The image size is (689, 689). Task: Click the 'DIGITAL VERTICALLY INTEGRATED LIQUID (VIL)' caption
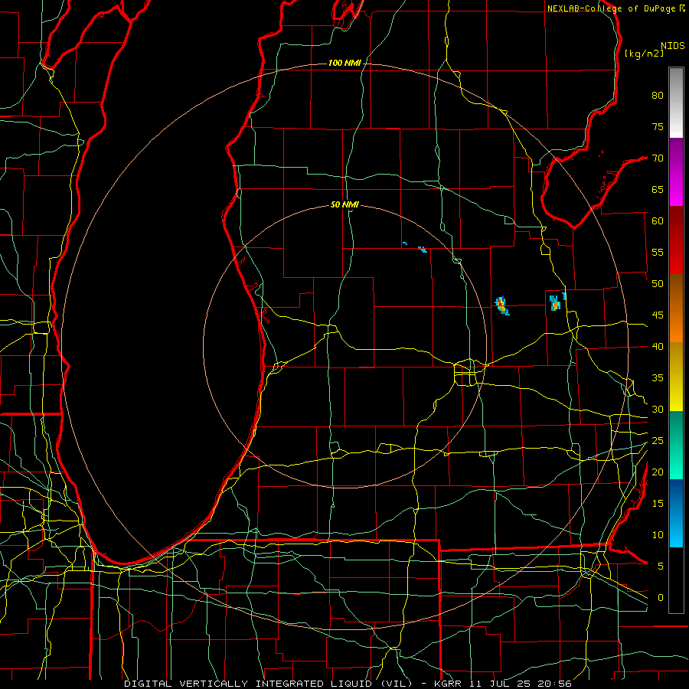pyautogui.click(x=268, y=684)
